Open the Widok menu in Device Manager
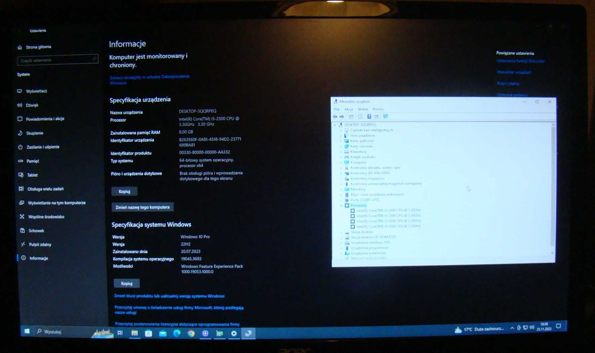The image size is (595, 353). [363, 109]
